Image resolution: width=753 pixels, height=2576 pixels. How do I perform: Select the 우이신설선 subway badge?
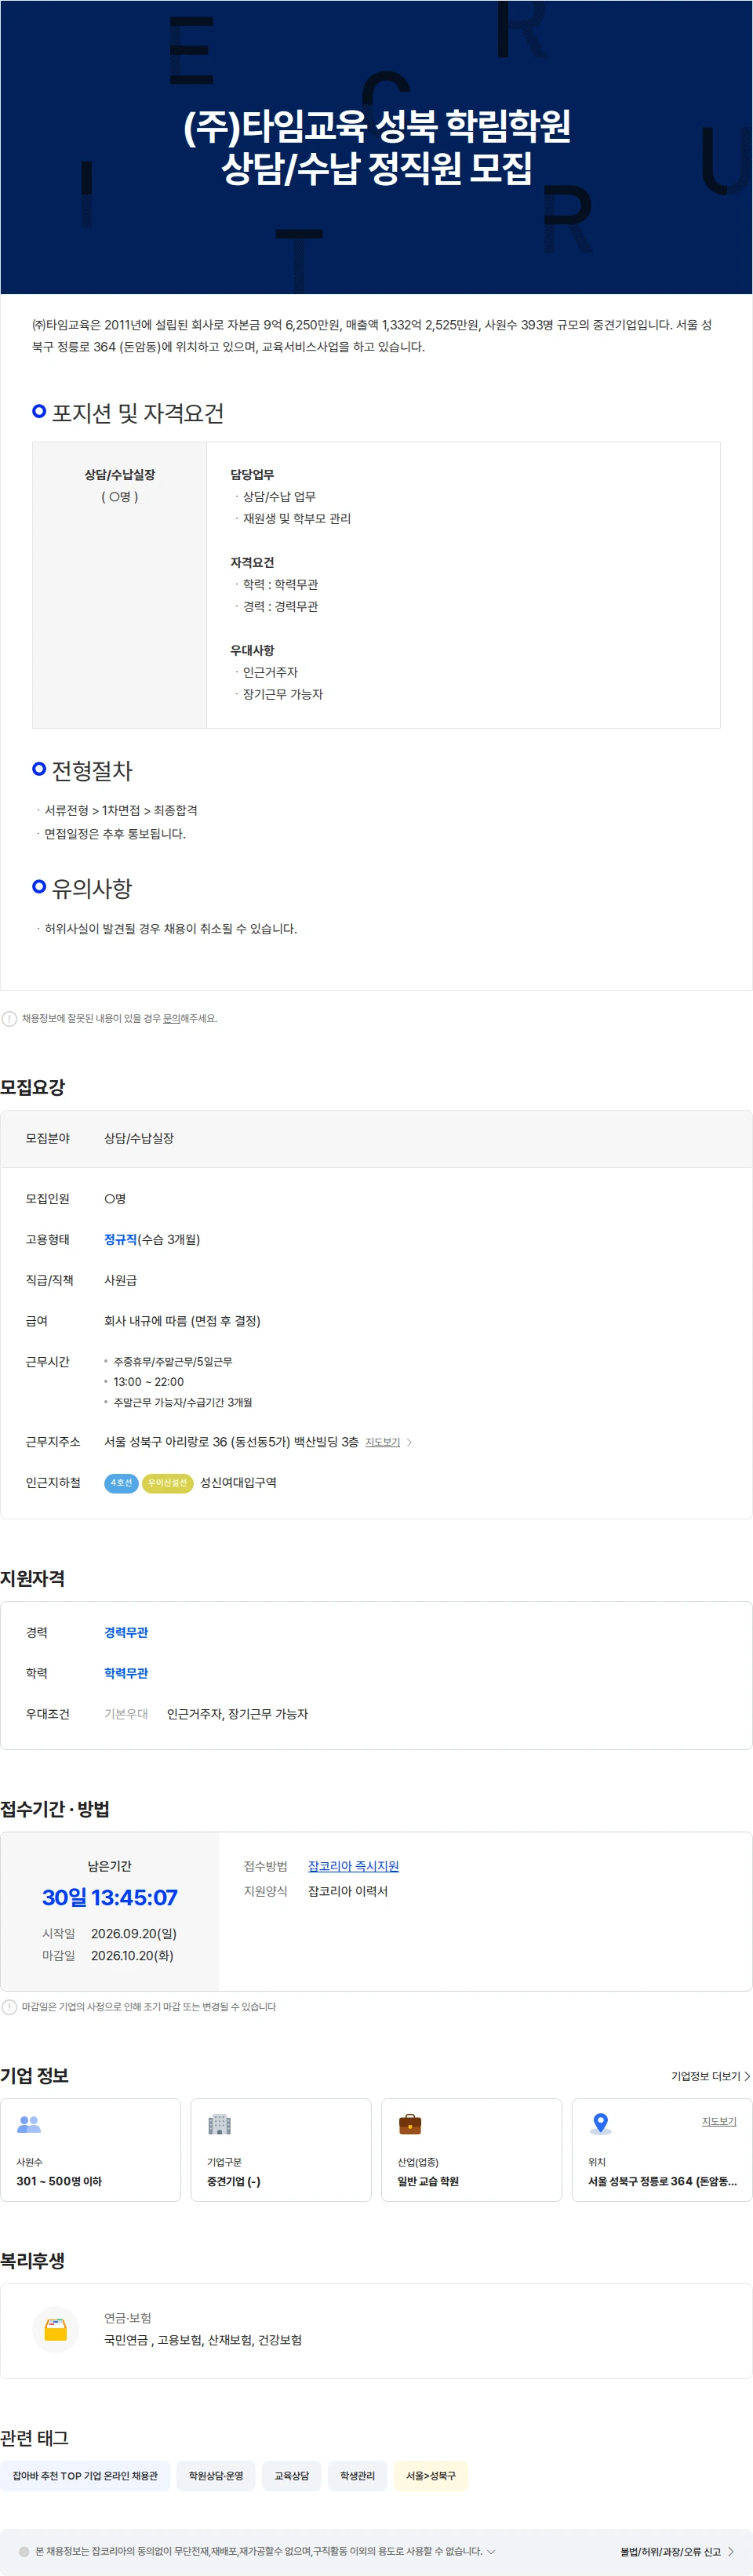point(167,1483)
